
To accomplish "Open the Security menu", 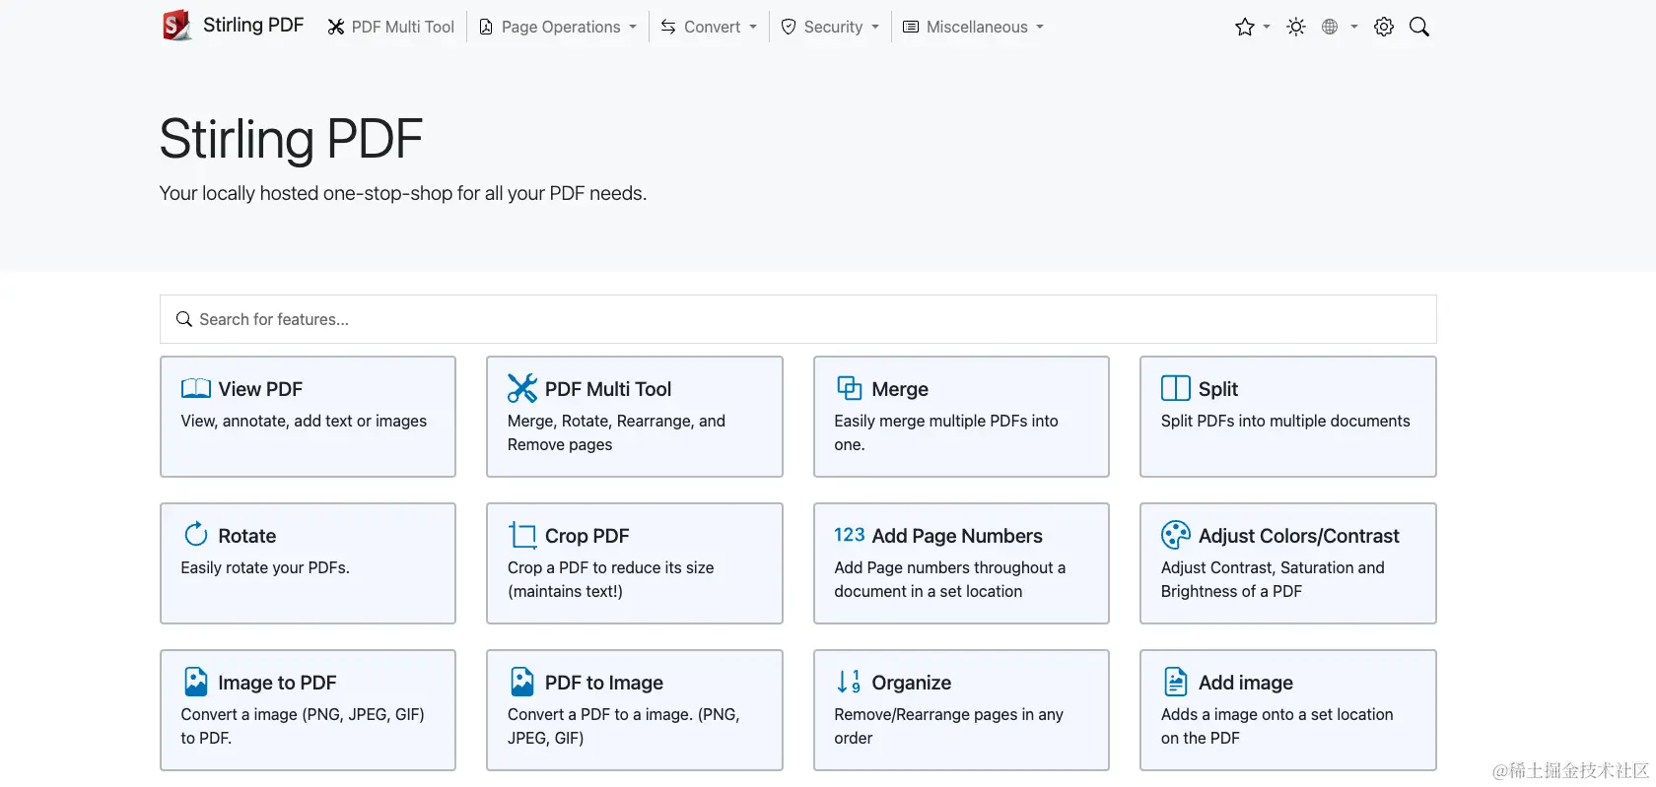I will [x=830, y=27].
